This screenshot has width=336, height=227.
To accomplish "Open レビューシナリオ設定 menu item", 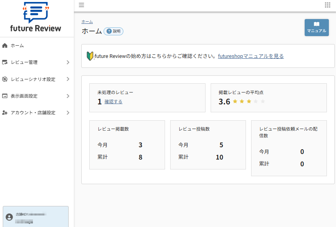I will pyautogui.click(x=37, y=79).
